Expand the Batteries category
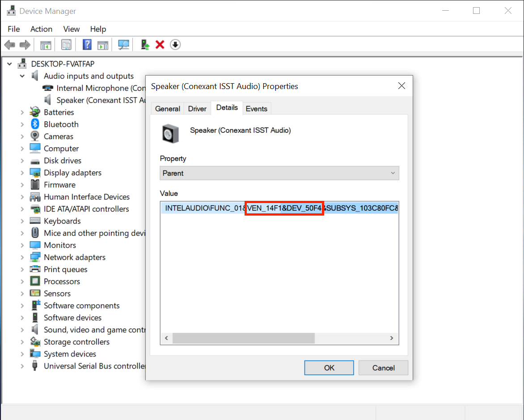 [x=22, y=112]
